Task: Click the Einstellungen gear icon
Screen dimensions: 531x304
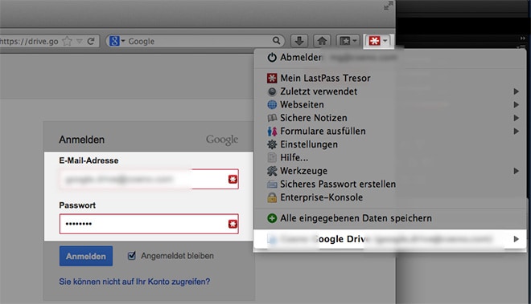Action: pos(272,144)
